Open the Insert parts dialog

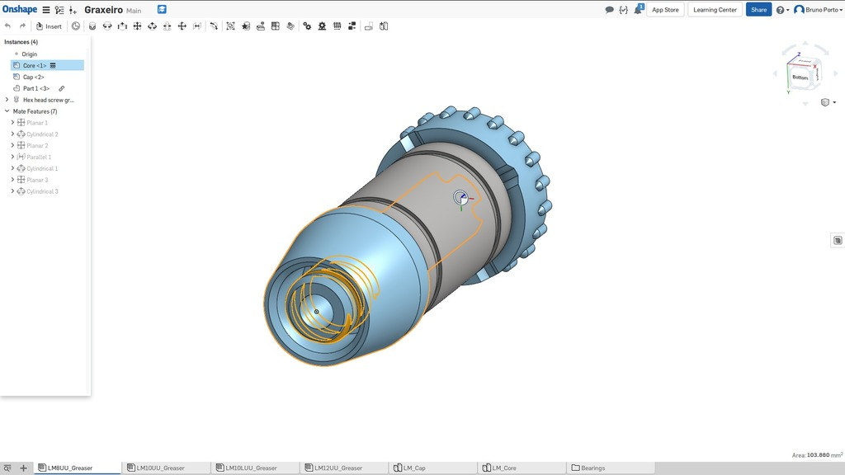point(49,26)
